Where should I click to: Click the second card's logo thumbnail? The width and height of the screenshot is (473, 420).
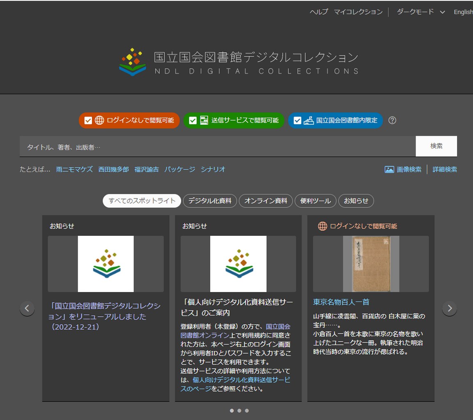click(238, 264)
